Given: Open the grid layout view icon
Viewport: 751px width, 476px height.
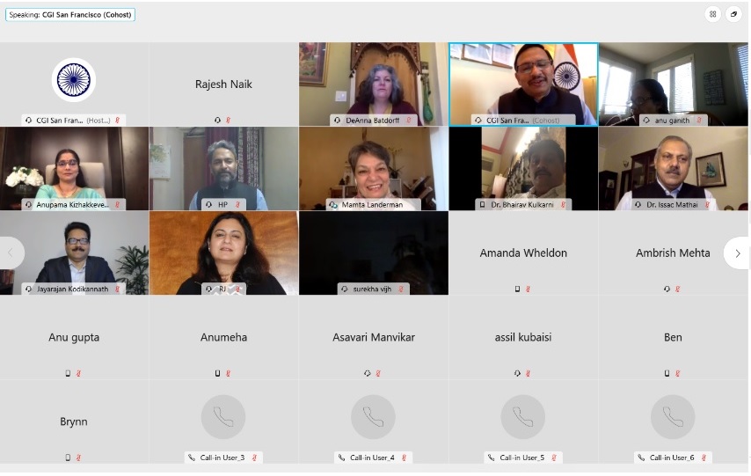Looking at the screenshot, I should pyautogui.click(x=712, y=14).
